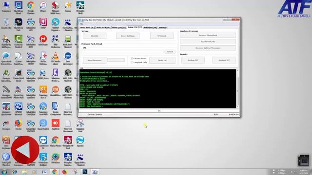
Task: Open the Settings tab
Action: [162, 28]
